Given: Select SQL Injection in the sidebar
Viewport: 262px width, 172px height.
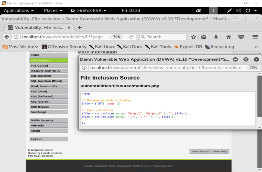Looking at the screenshot, I should coord(49,76).
